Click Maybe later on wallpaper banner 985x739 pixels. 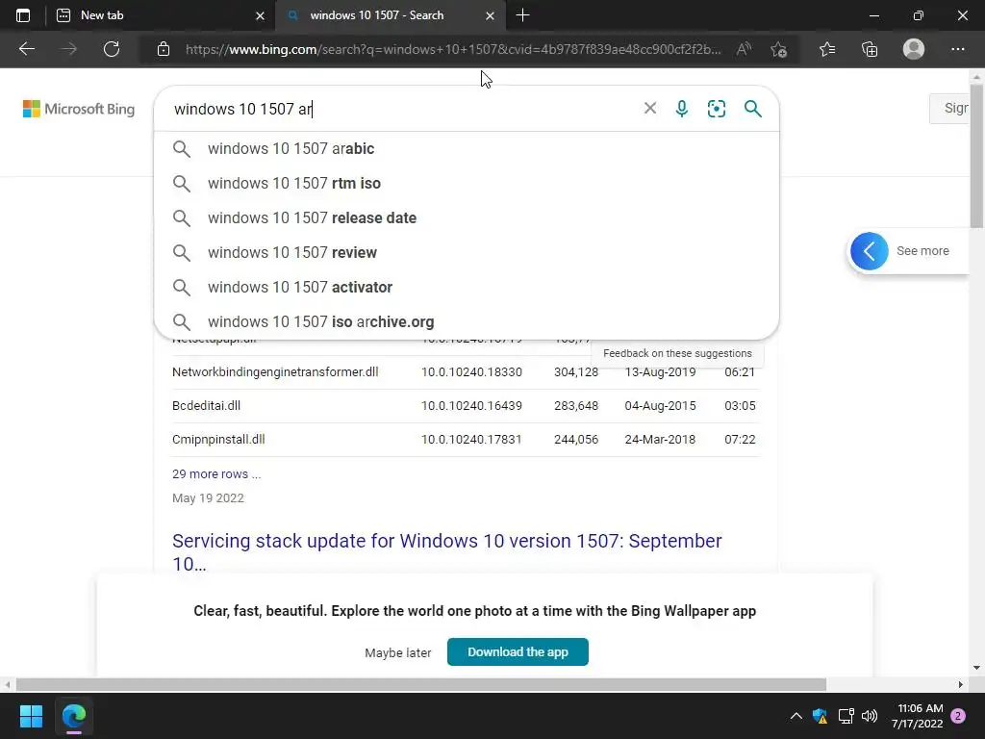coord(397,653)
